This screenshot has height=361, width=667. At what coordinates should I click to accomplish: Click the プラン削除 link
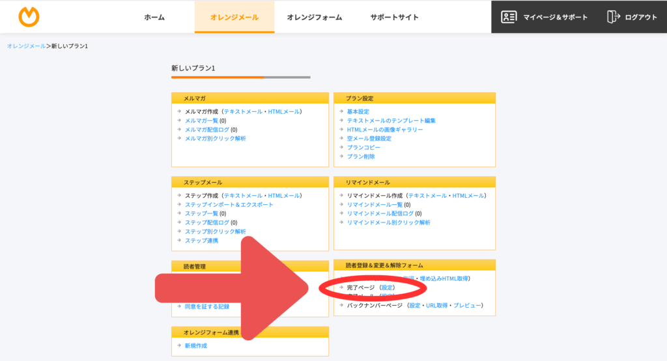coord(361,156)
